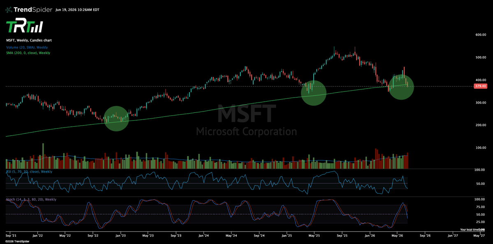Click the May '25 date label
Screen dimensions: 493x244
click(314, 235)
